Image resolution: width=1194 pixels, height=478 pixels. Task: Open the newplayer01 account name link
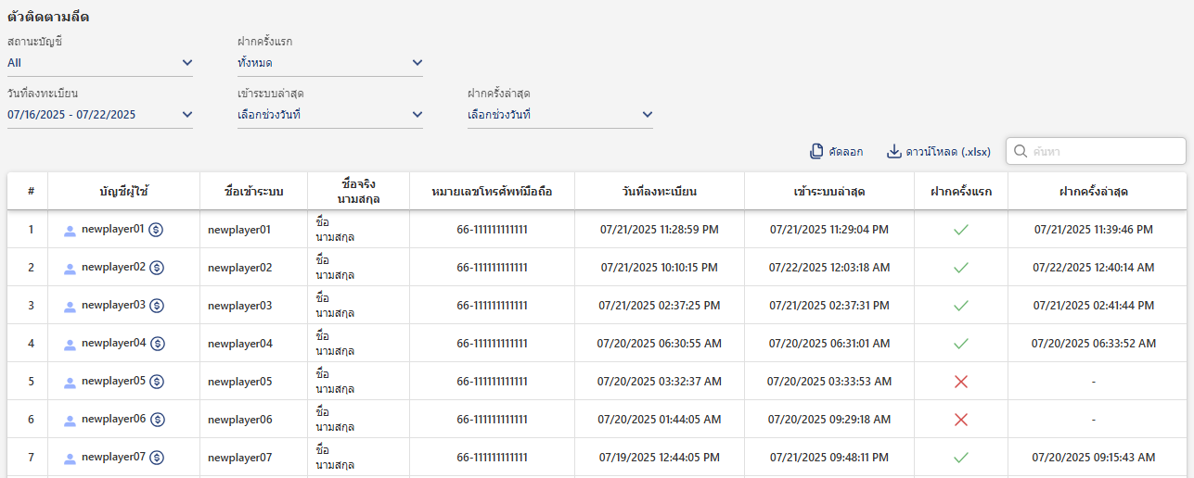(x=113, y=229)
